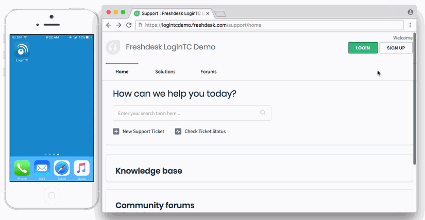The image size is (425, 220).
Task: Launch Safari from the phone dock
Action: (61, 168)
